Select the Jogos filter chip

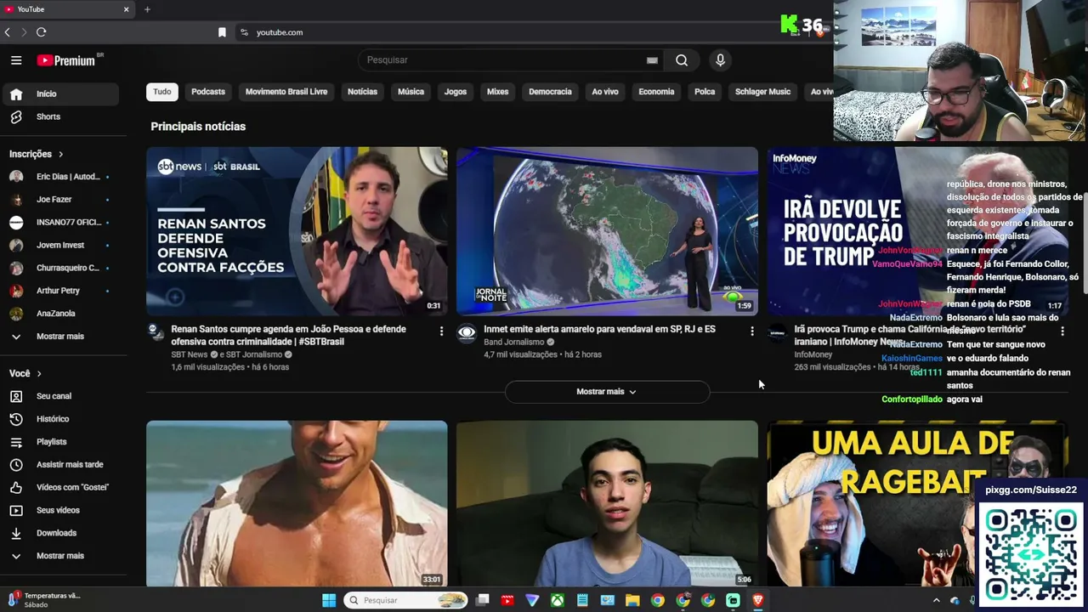click(456, 92)
